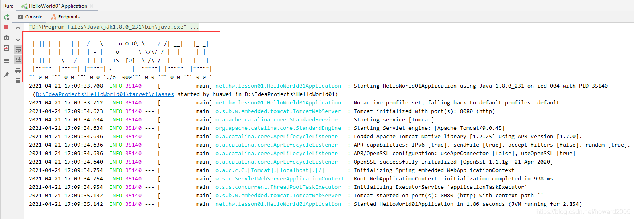
Task: Click timestamp 2021-04-21 17:09:34.954
Action: (x=66, y=187)
